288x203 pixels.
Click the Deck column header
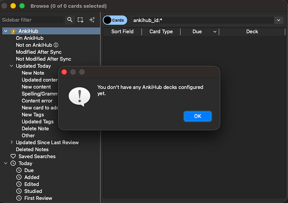pos(252,32)
